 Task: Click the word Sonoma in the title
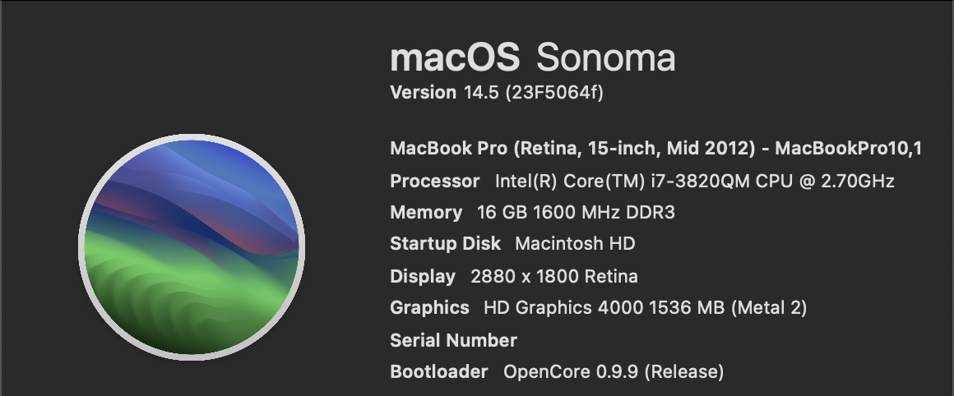tap(605, 58)
